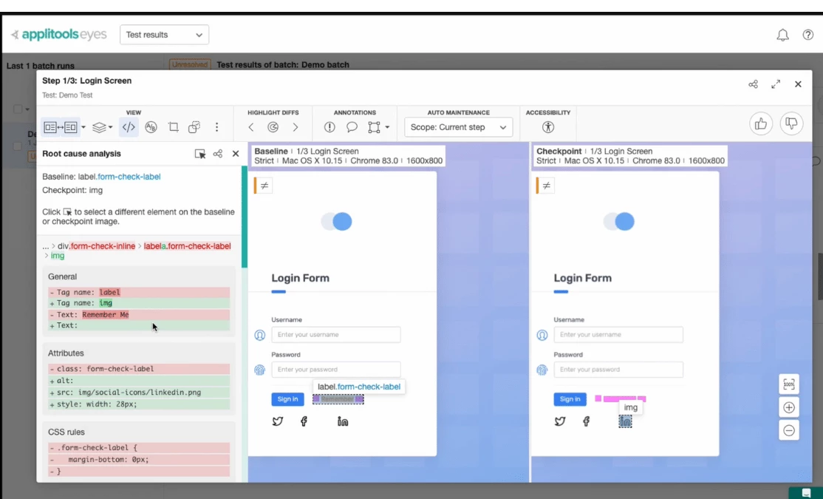The height and width of the screenshot is (499, 823).
Task: Close the Root cause analysis panel
Action: (236, 153)
